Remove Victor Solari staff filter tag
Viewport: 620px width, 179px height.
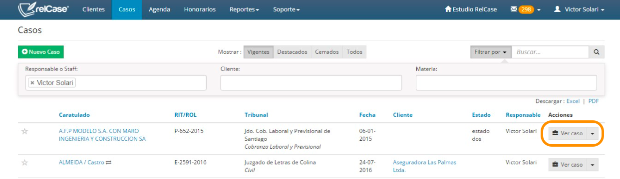click(32, 83)
